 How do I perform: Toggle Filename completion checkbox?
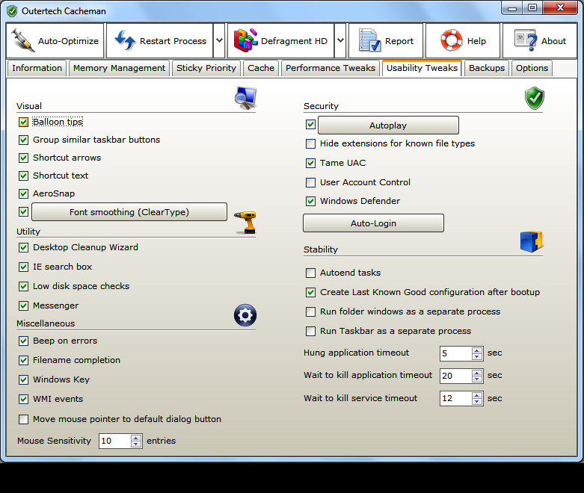click(23, 360)
